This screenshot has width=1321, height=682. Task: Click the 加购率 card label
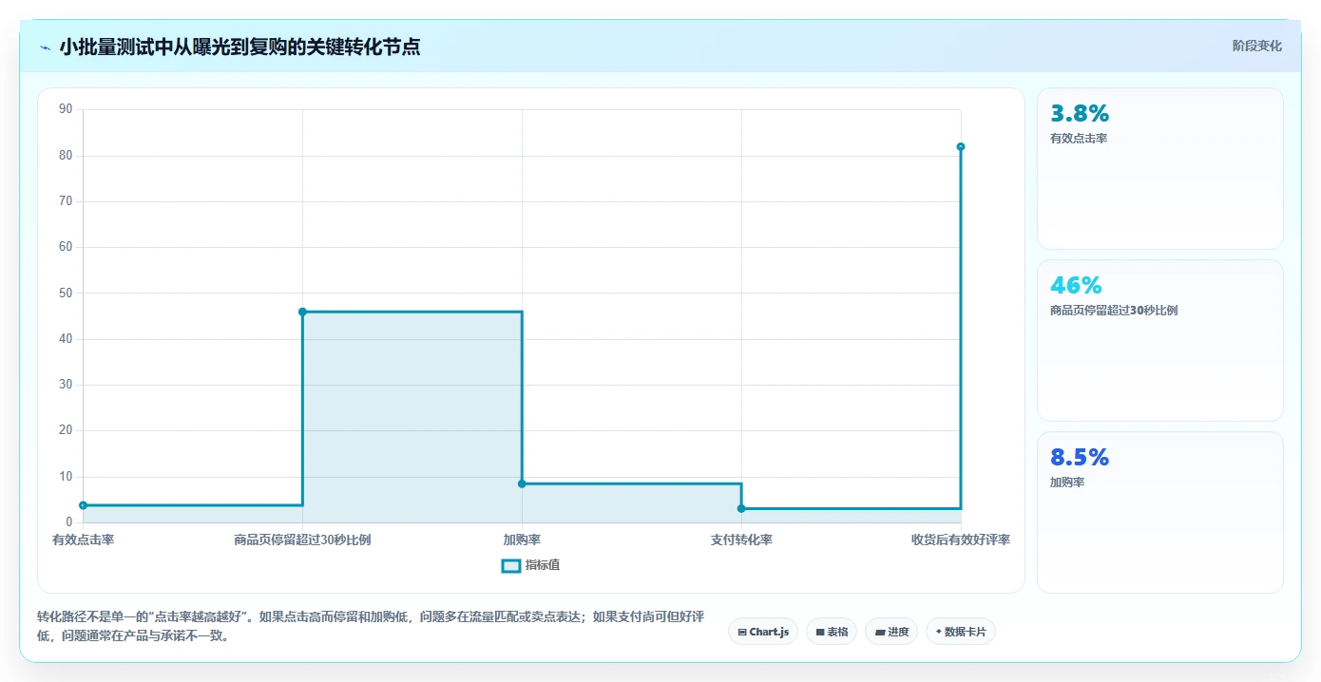point(1067,483)
